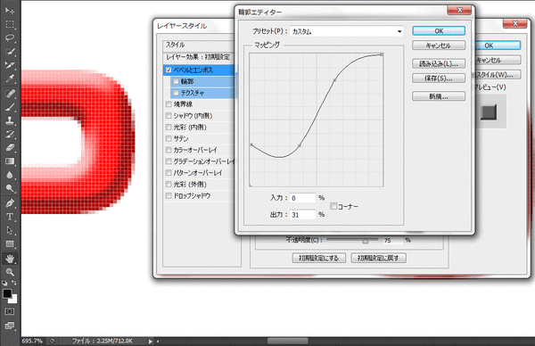Enable the 輪郭 sub-option
535x346 pixels.
click(x=176, y=81)
